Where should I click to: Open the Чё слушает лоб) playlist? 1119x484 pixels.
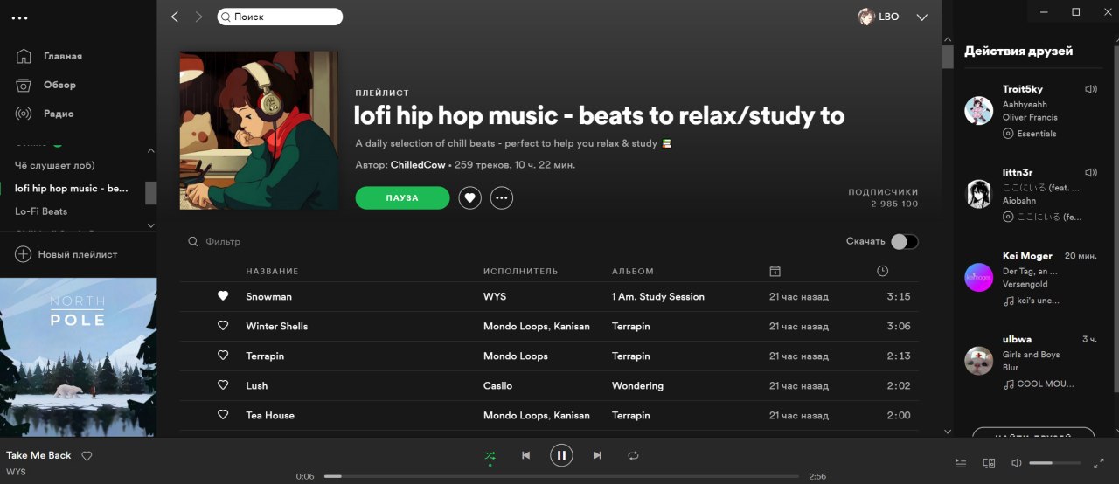pyautogui.click(x=55, y=165)
